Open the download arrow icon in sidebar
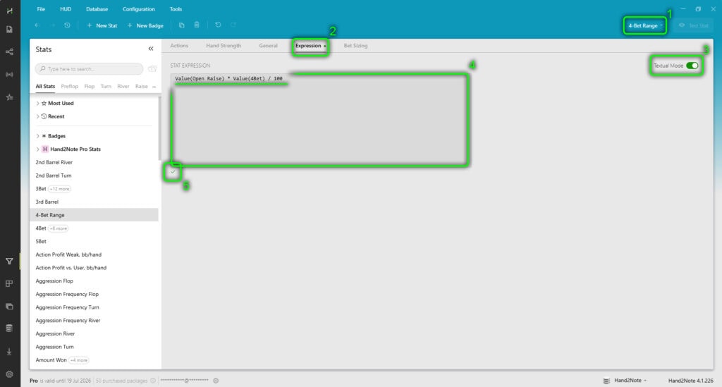The height and width of the screenshot is (387, 722). 9,352
